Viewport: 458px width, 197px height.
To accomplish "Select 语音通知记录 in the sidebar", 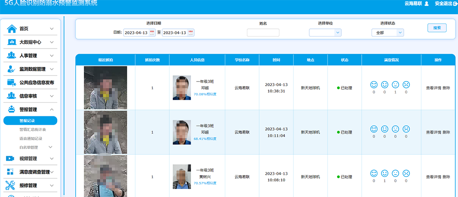I will (30, 138).
